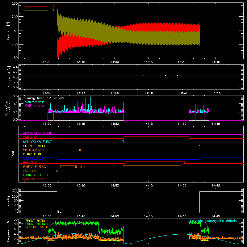Click the 250 tick on Pointing axis
Screen dimensions: 247x247
point(15,4)
